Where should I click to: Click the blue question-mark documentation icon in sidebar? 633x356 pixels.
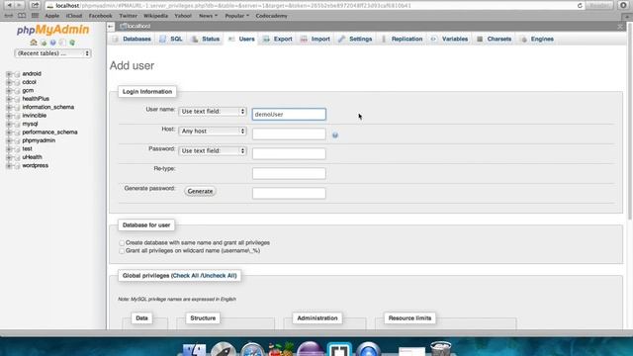52,43
